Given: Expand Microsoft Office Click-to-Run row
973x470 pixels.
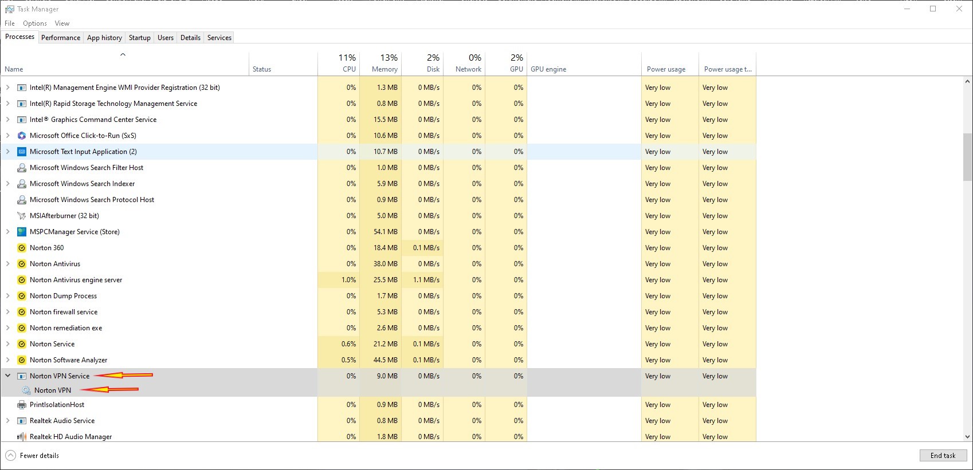Looking at the screenshot, I should click(x=8, y=136).
